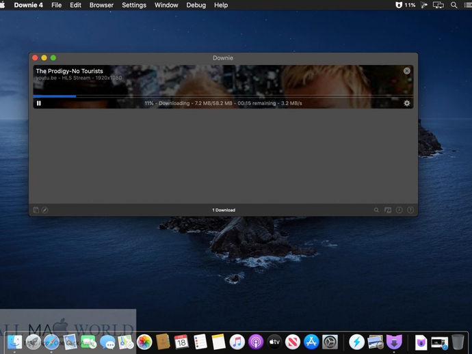This screenshot has width=472, height=354.
Task: Open the Help menu
Action: 221,5
